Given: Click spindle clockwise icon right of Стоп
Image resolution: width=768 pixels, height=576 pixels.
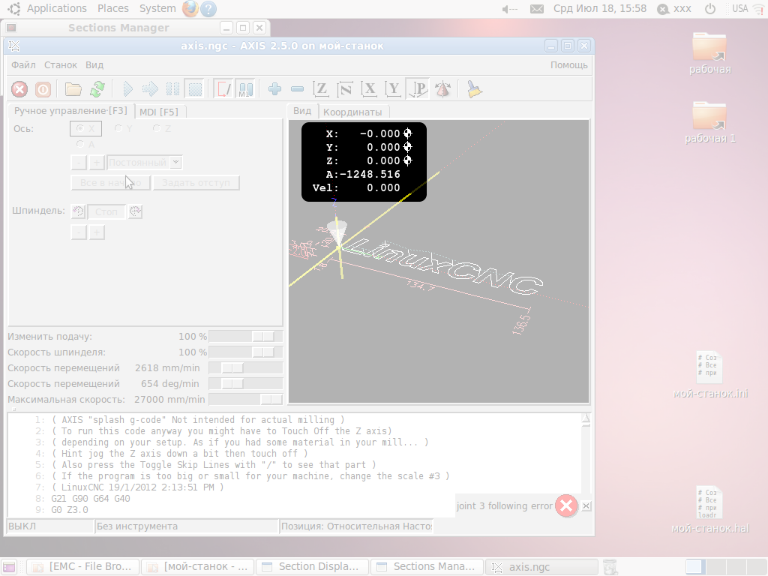Looking at the screenshot, I should pyautogui.click(x=135, y=211).
